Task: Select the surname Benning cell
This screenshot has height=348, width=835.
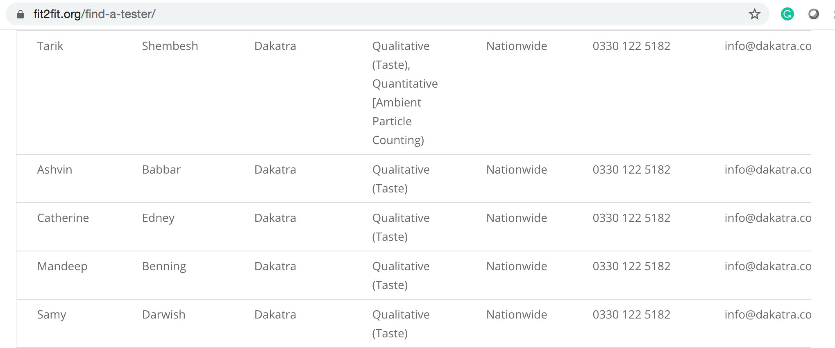Action: [164, 267]
